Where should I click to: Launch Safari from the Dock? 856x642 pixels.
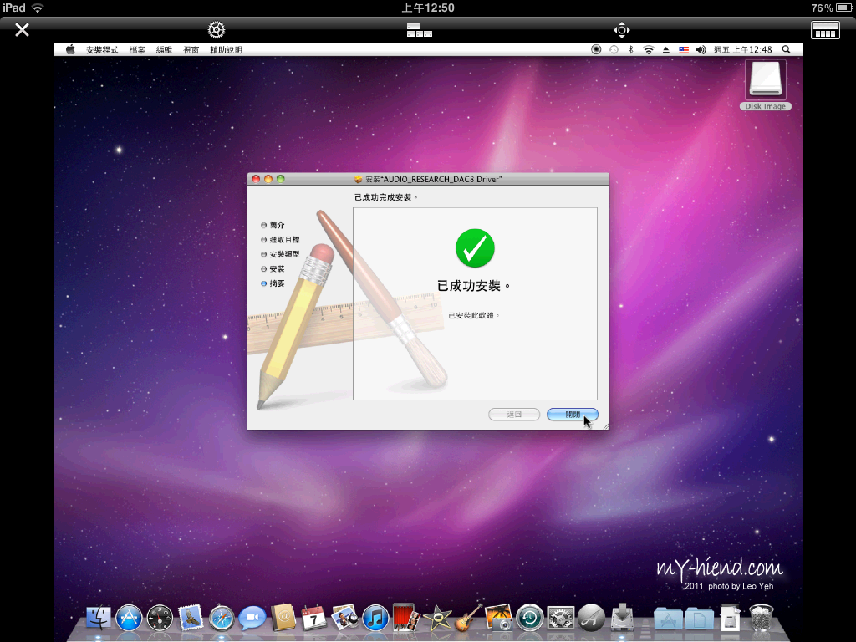pyautogui.click(x=222, y=619)
